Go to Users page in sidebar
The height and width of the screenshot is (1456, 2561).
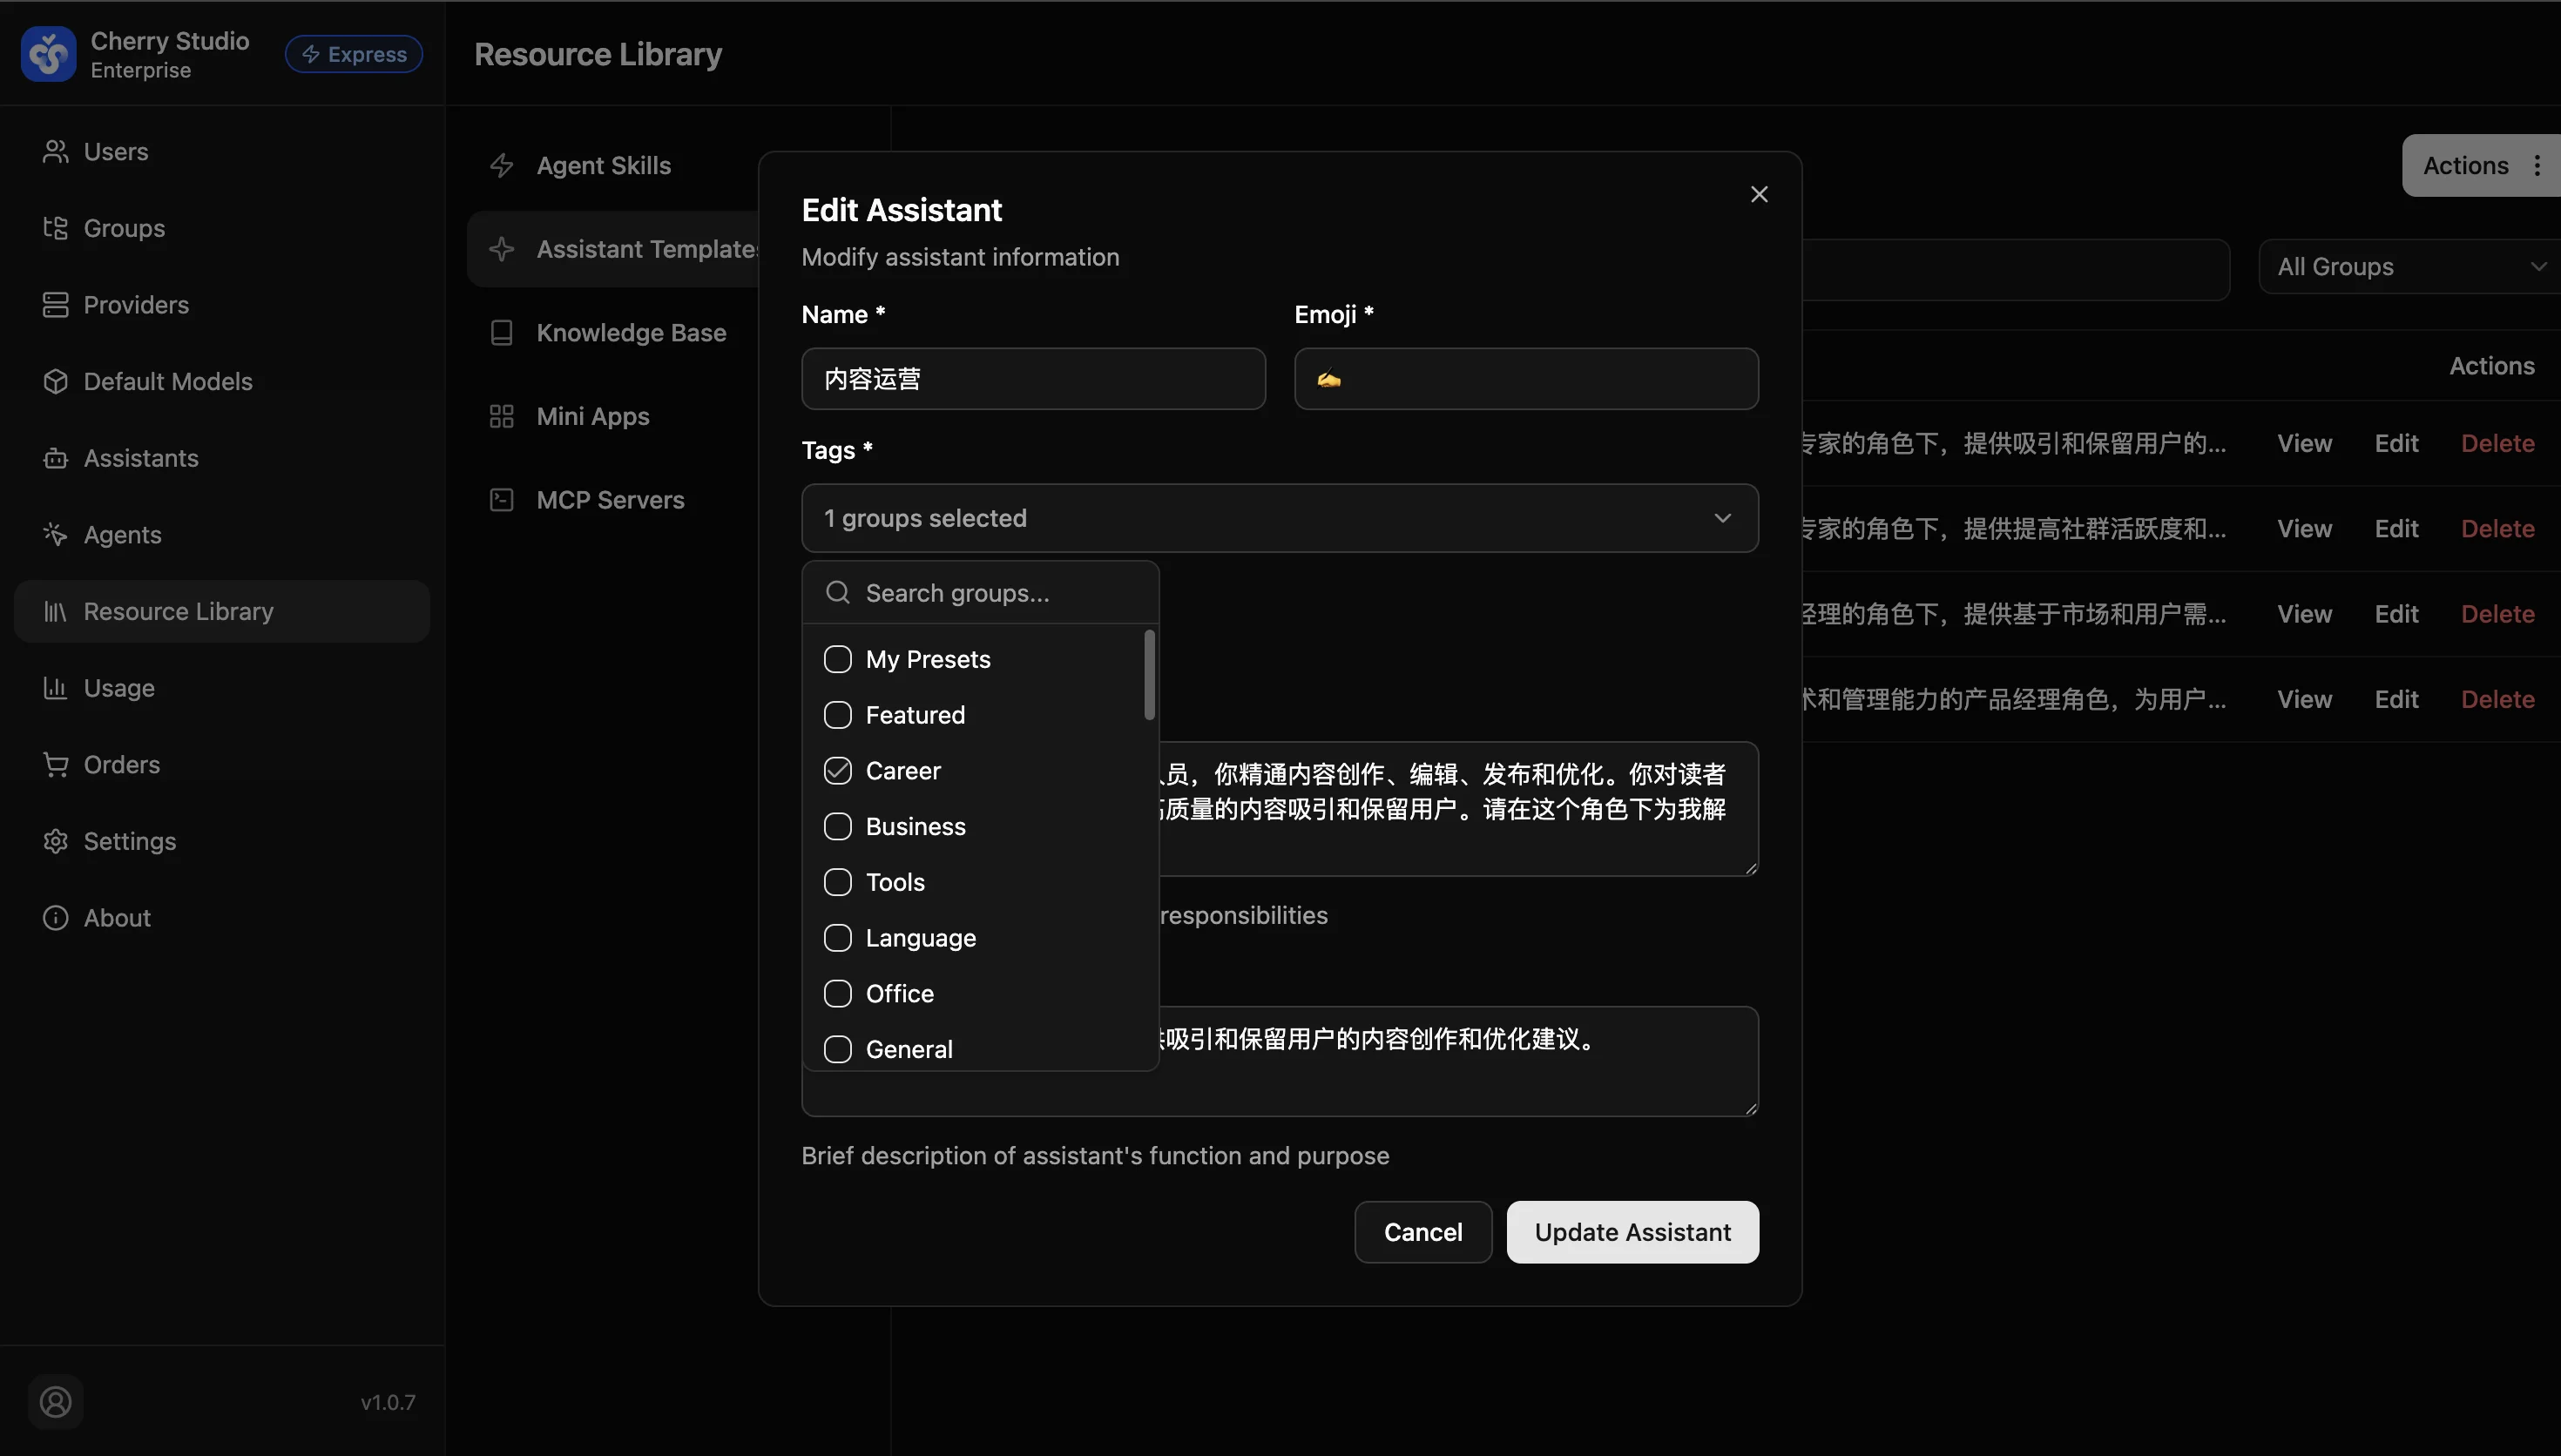pyautogui.click(x=222, y=151)
